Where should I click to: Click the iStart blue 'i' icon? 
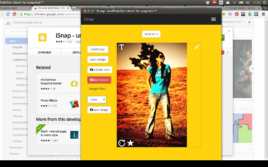click(74, 135)
